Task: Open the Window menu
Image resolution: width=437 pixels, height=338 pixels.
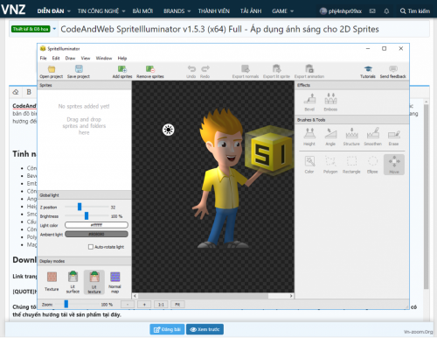Action: 104,58
